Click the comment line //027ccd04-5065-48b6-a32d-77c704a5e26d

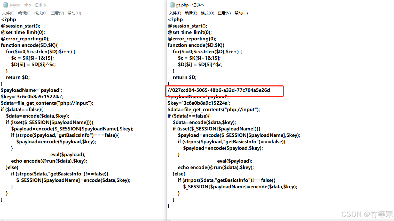pos(219,90)
